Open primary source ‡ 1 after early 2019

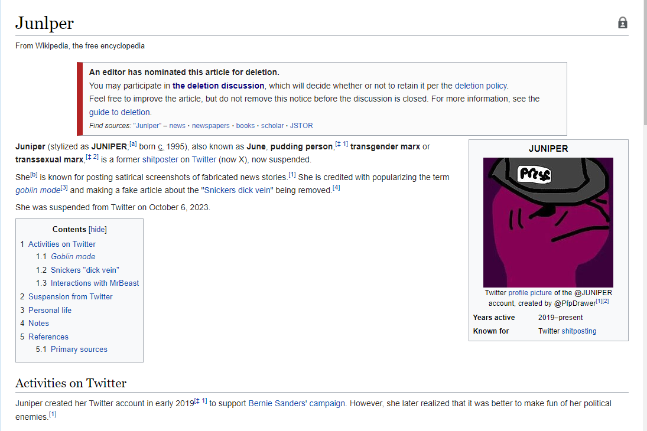[x=200, y=401]
